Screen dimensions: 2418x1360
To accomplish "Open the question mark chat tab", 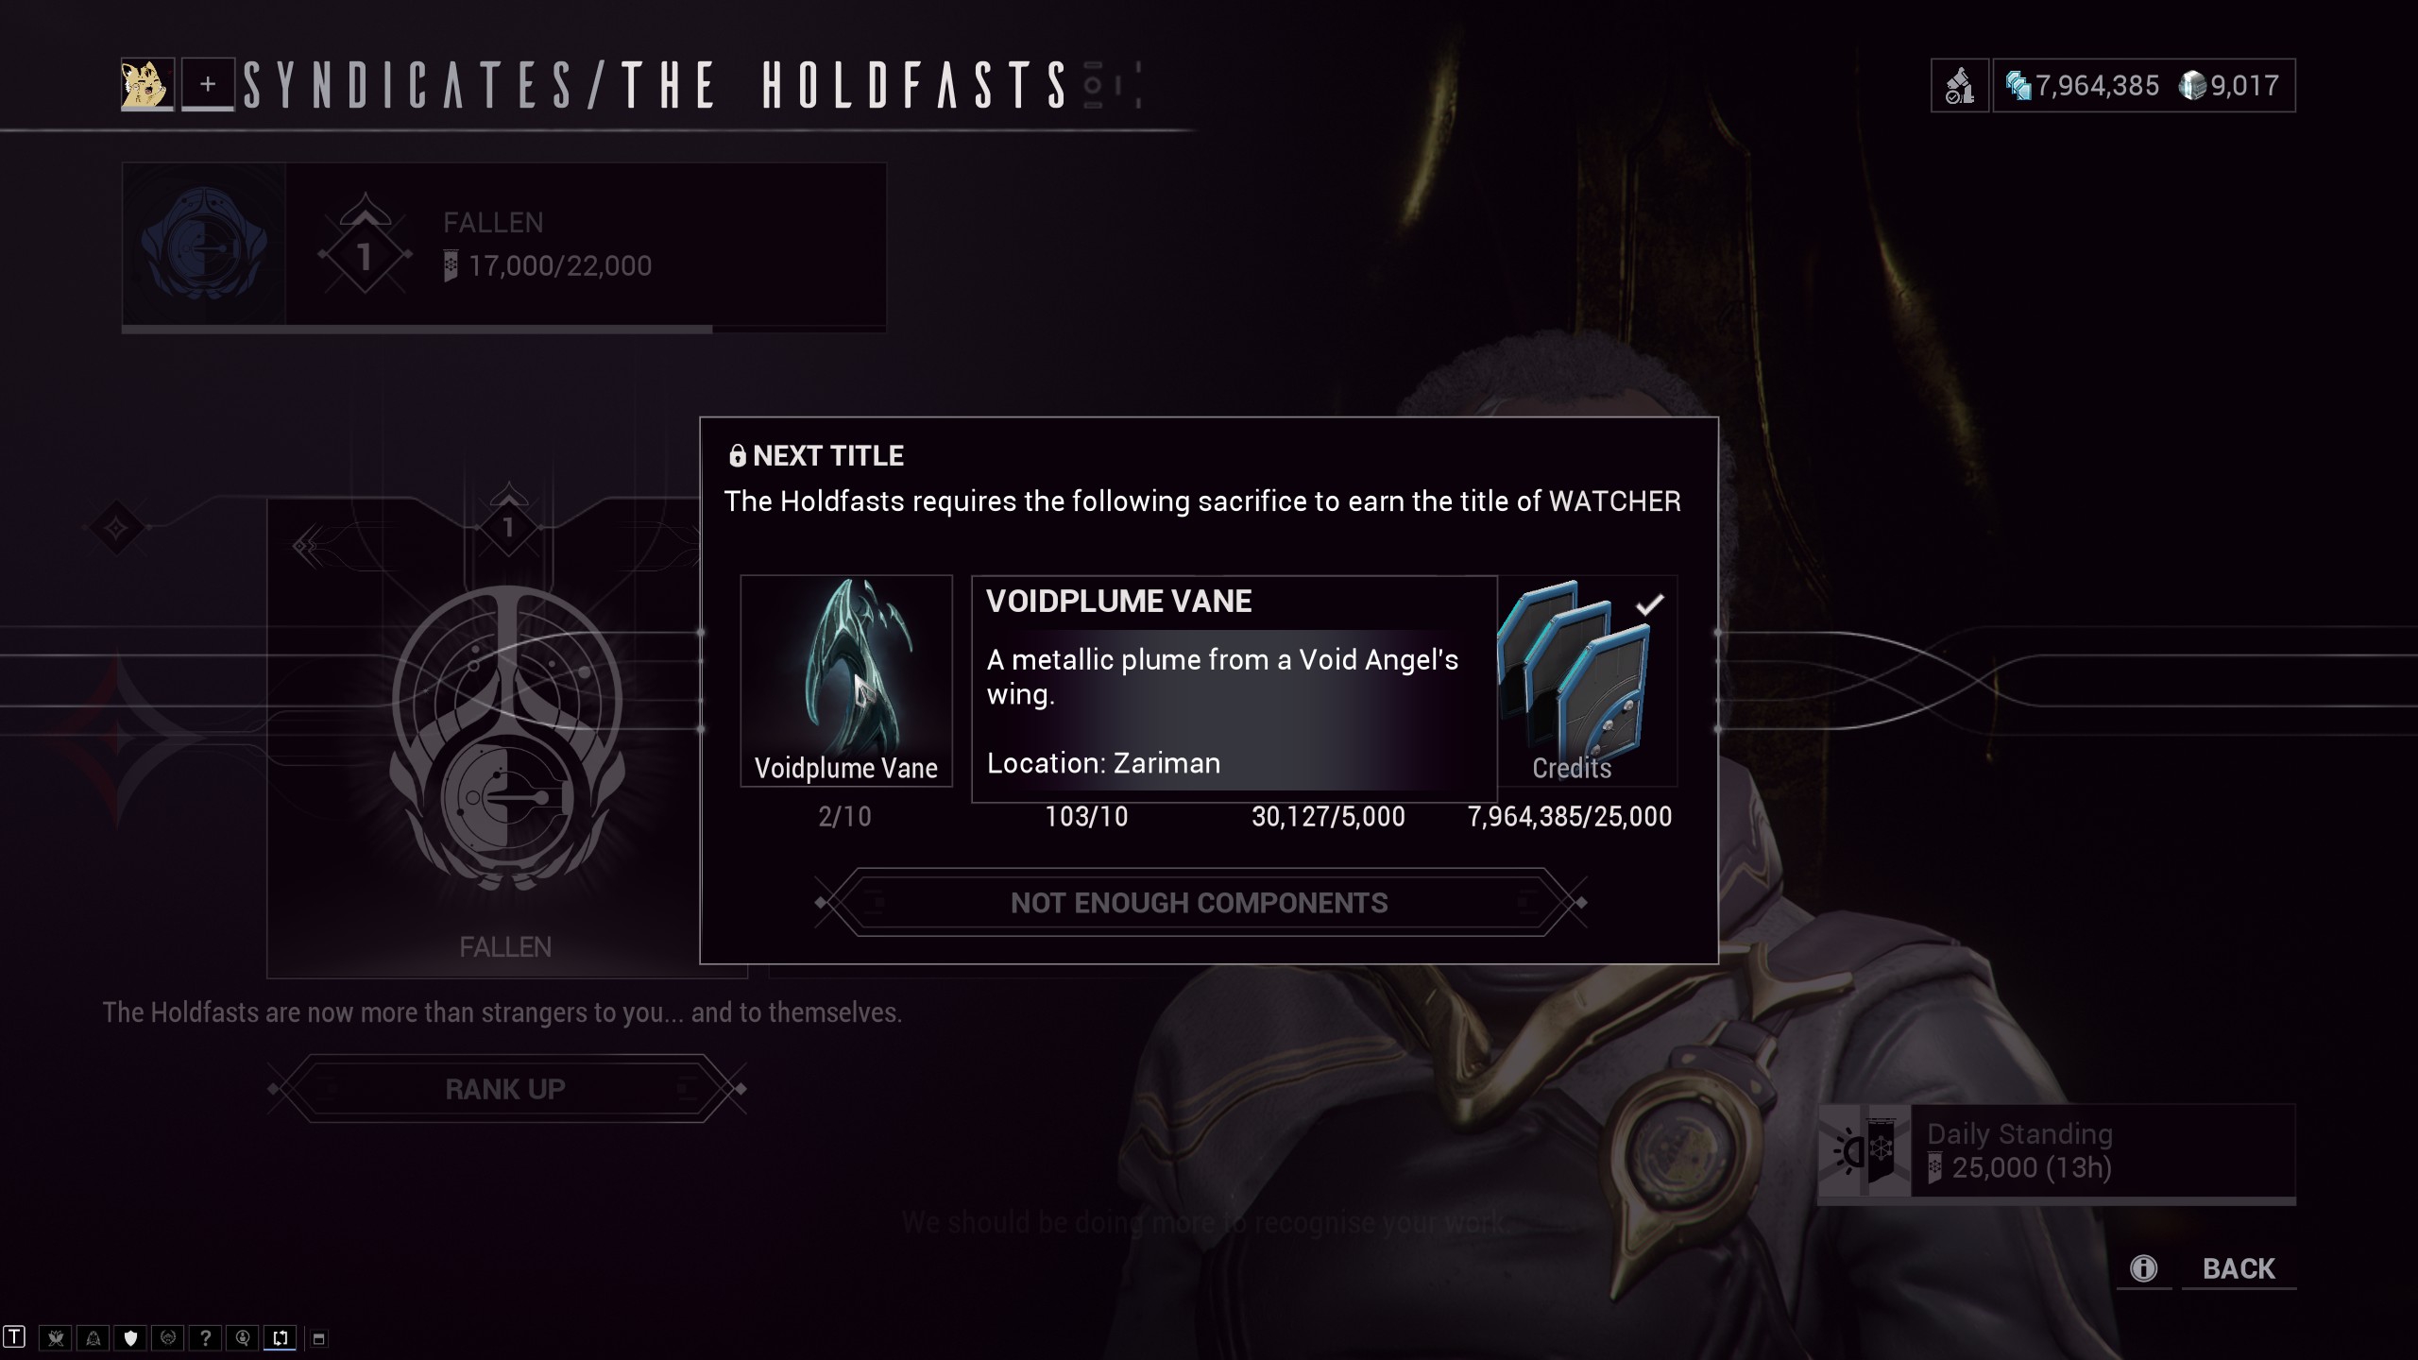I will [205, 1337].
